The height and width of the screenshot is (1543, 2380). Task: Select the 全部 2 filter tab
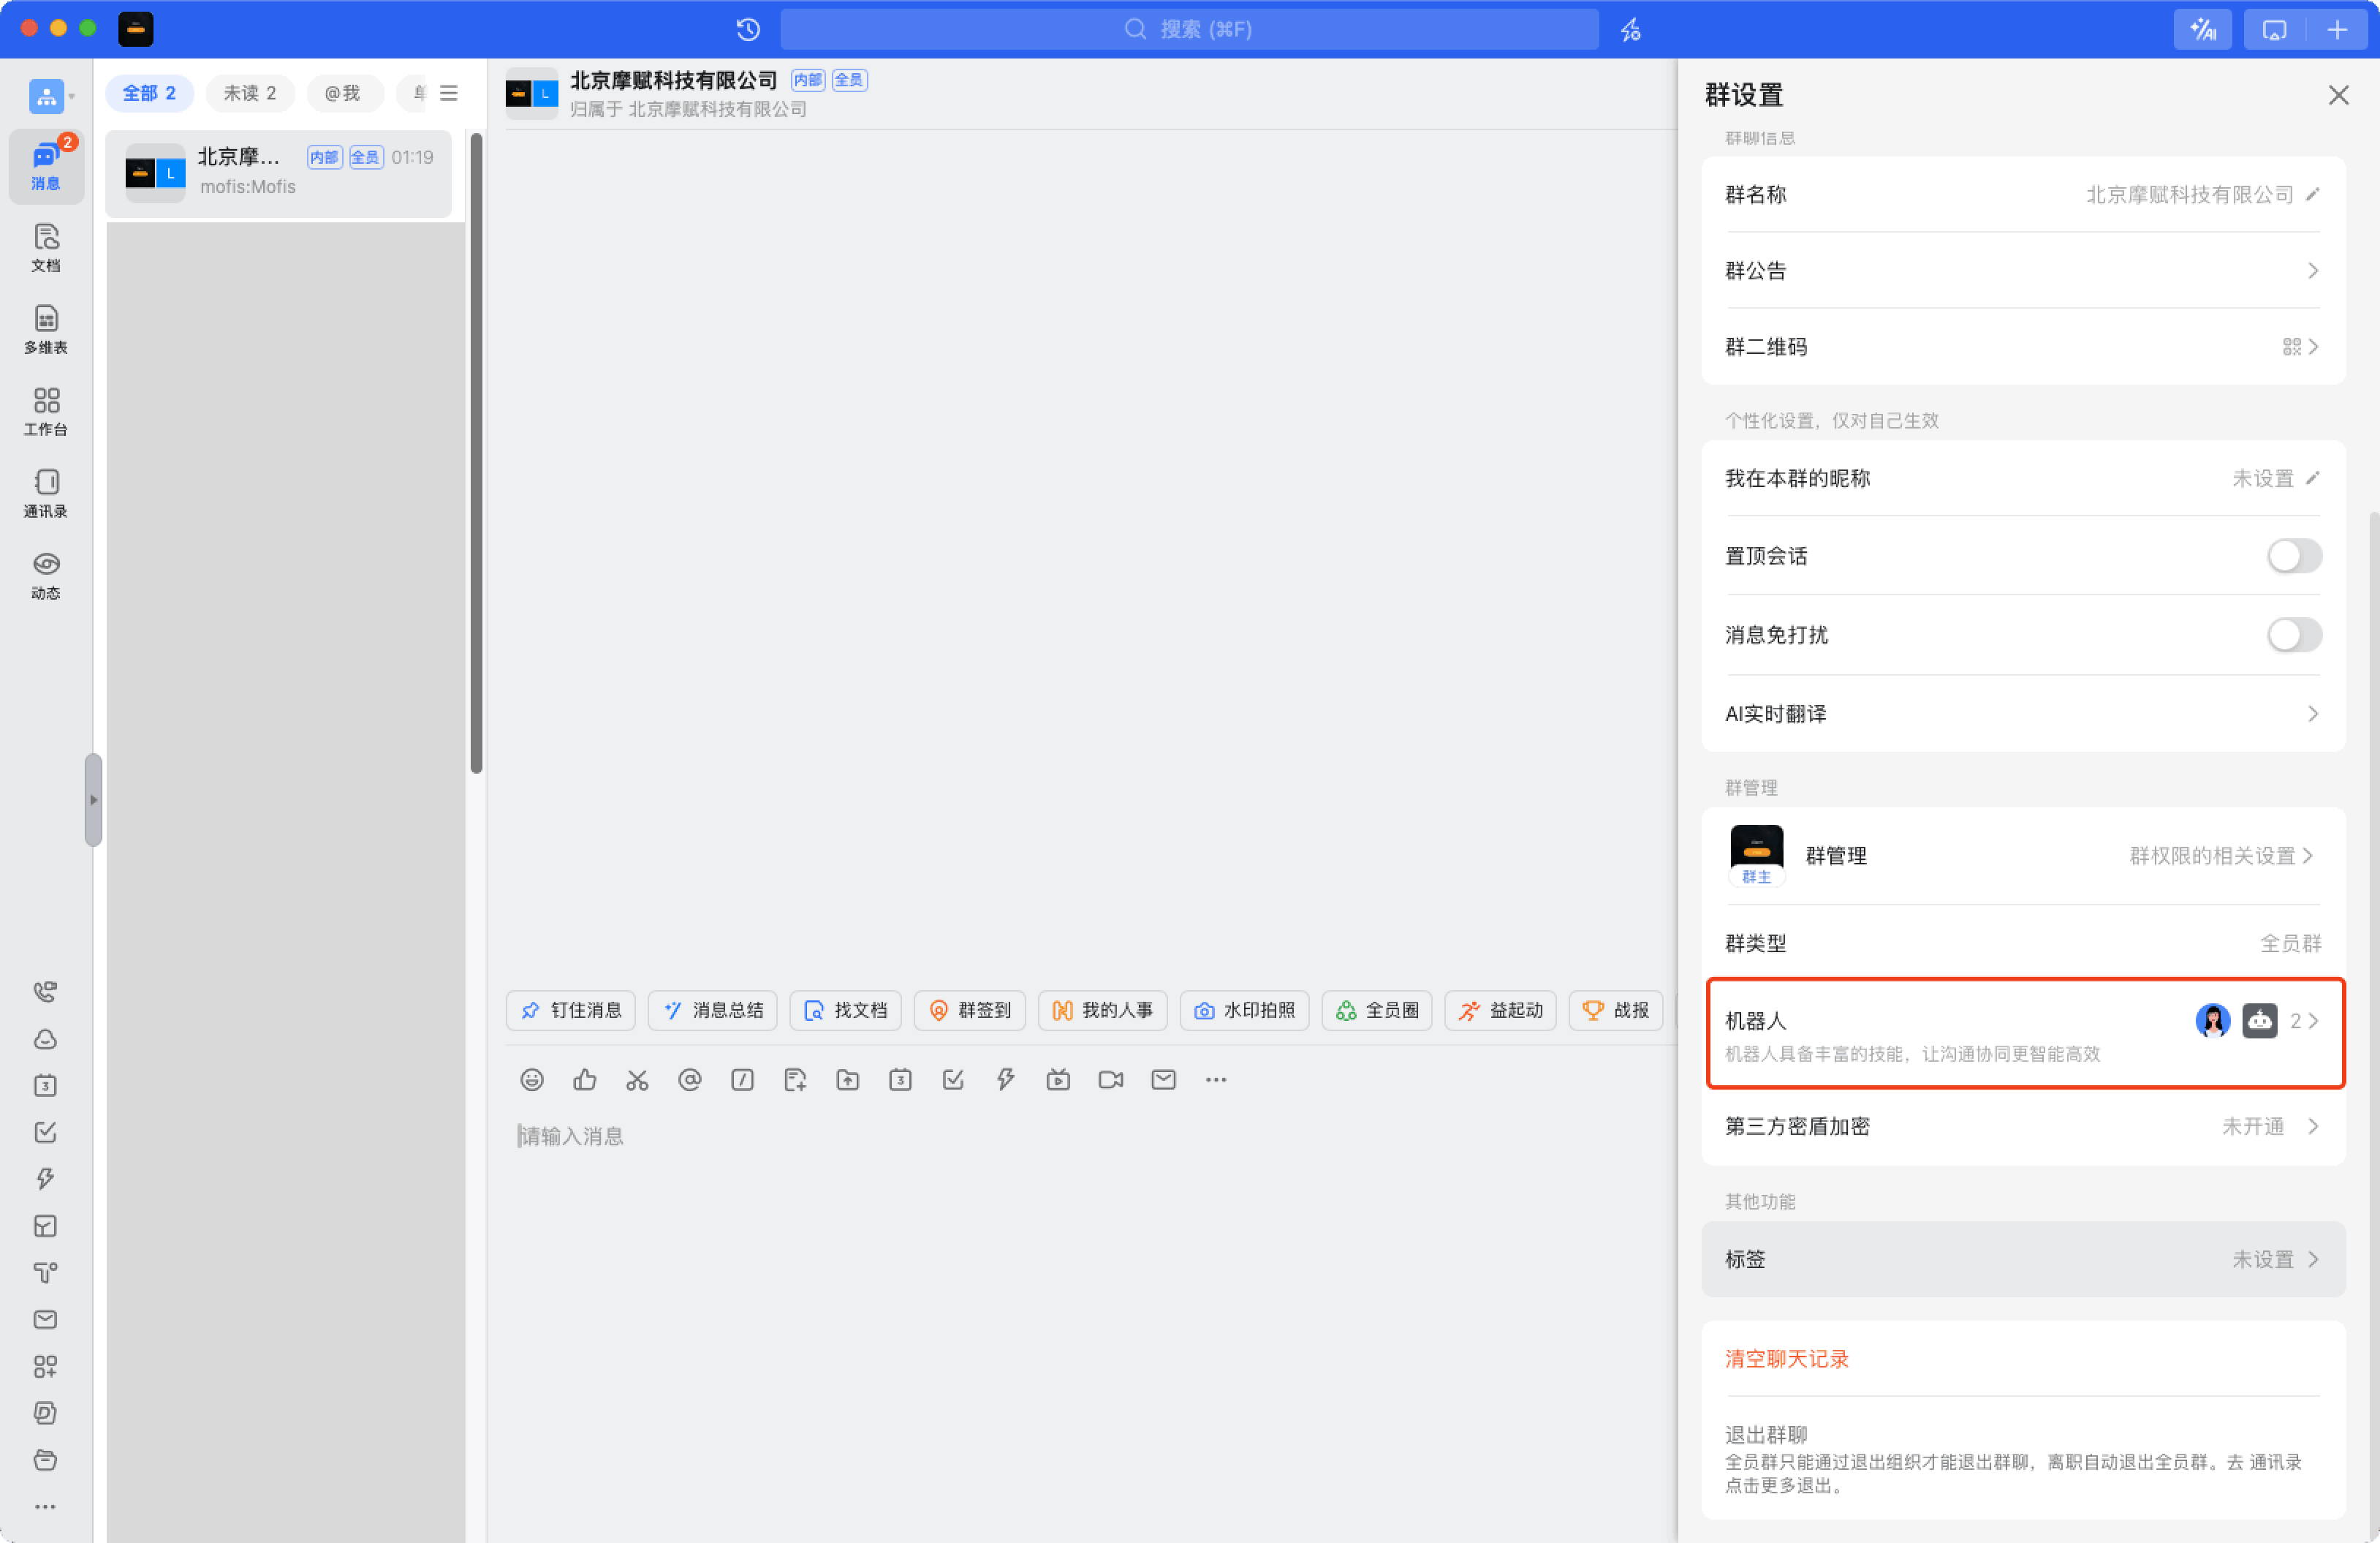(149, 93)
